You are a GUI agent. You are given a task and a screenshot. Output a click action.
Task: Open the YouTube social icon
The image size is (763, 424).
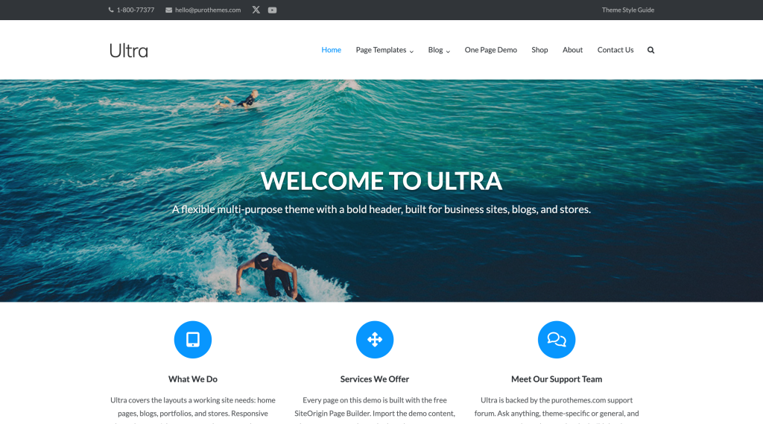[272, 10]
